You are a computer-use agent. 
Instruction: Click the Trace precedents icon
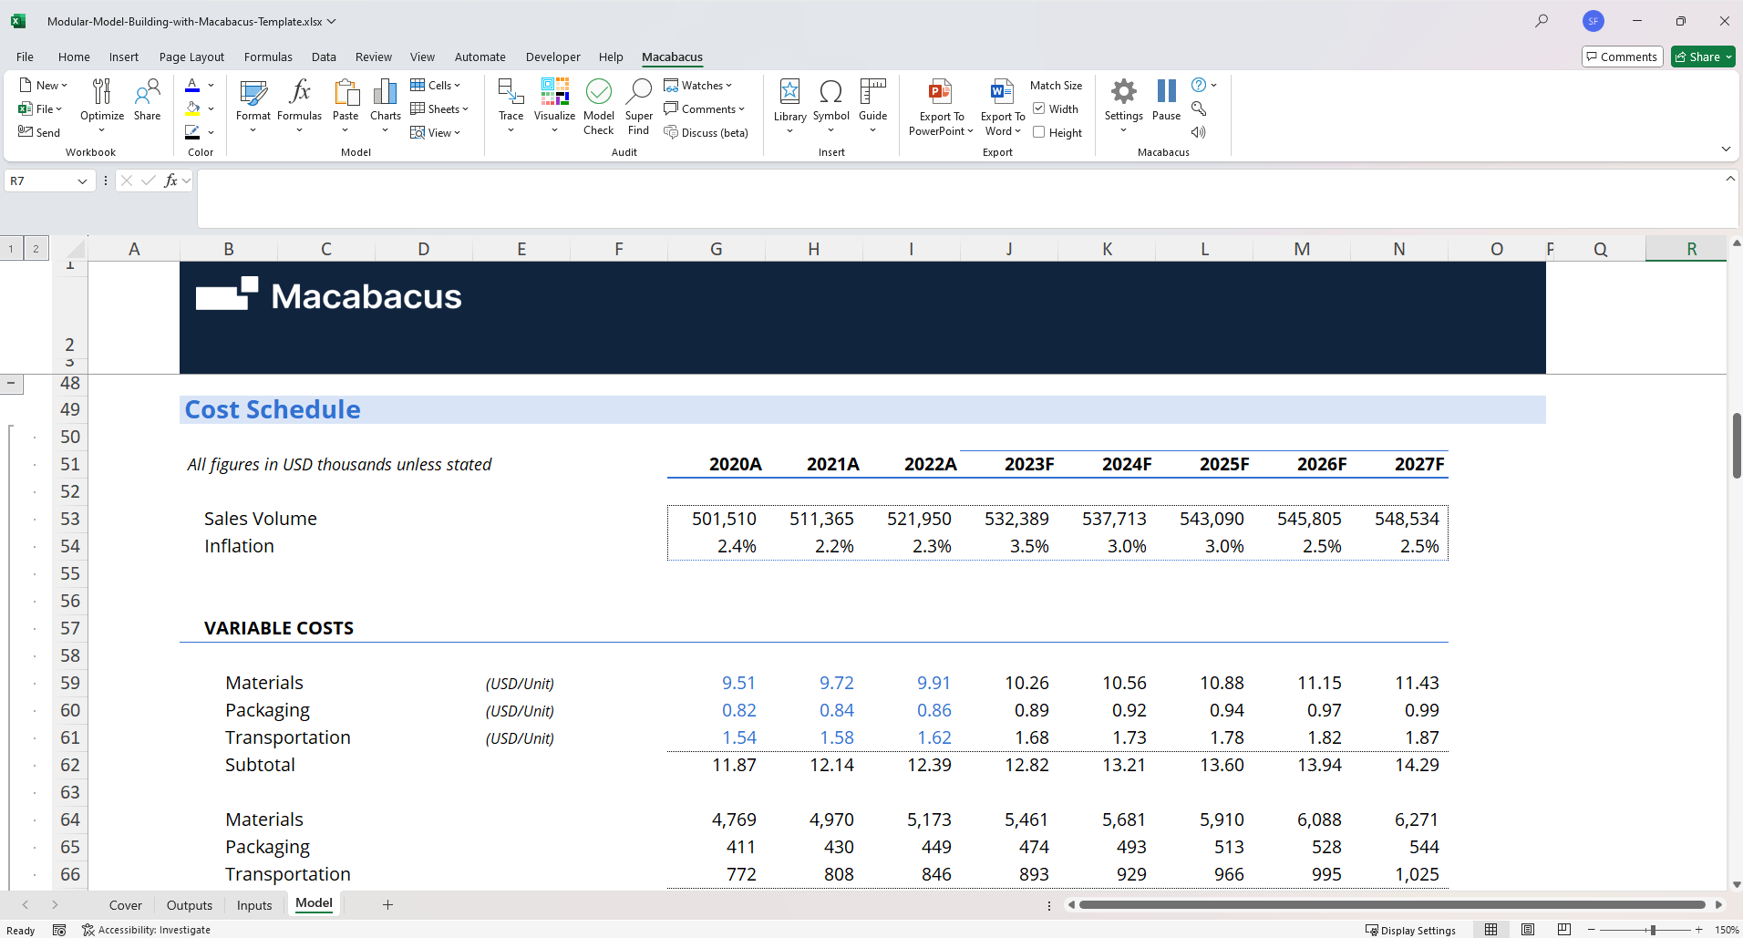point(511,92)
